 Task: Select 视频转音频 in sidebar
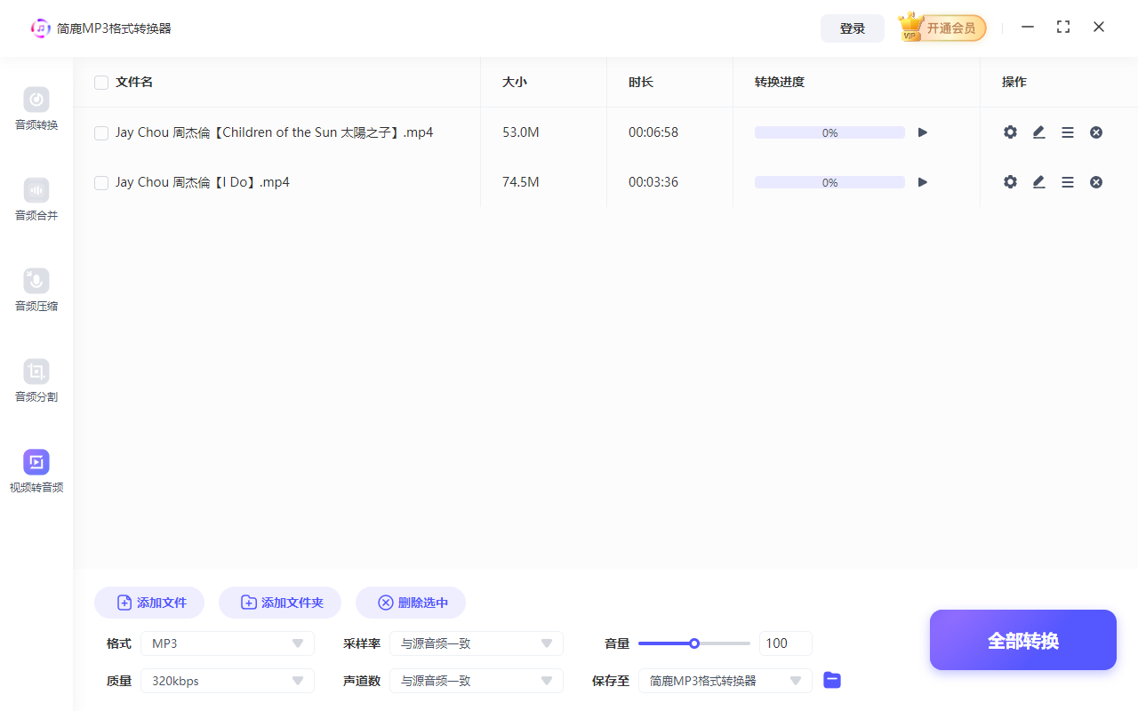[x=36, y=472]
